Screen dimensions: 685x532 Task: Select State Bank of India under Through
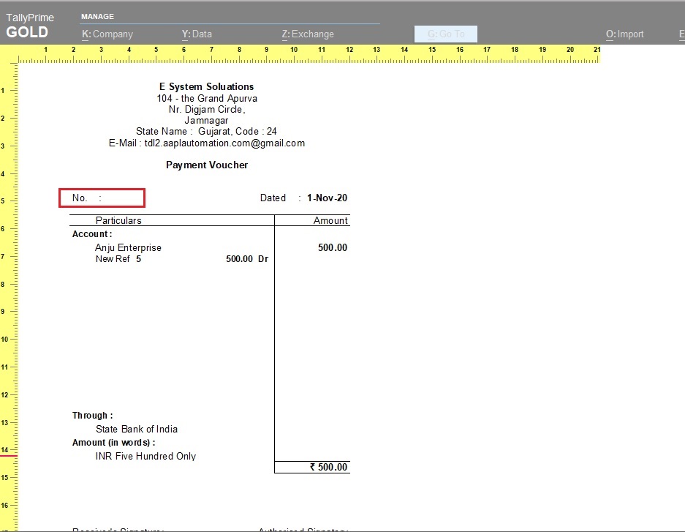[x=137, y=429]
